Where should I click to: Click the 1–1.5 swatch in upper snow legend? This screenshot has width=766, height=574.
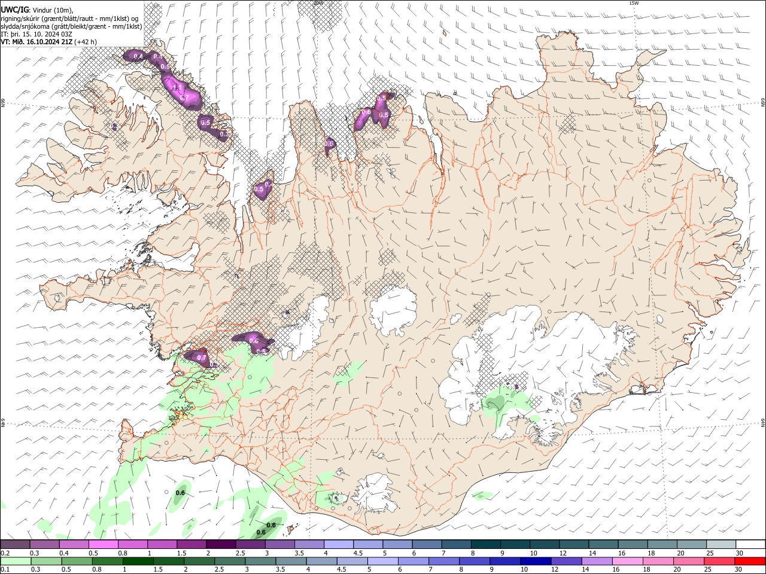[x=162, y=545]
